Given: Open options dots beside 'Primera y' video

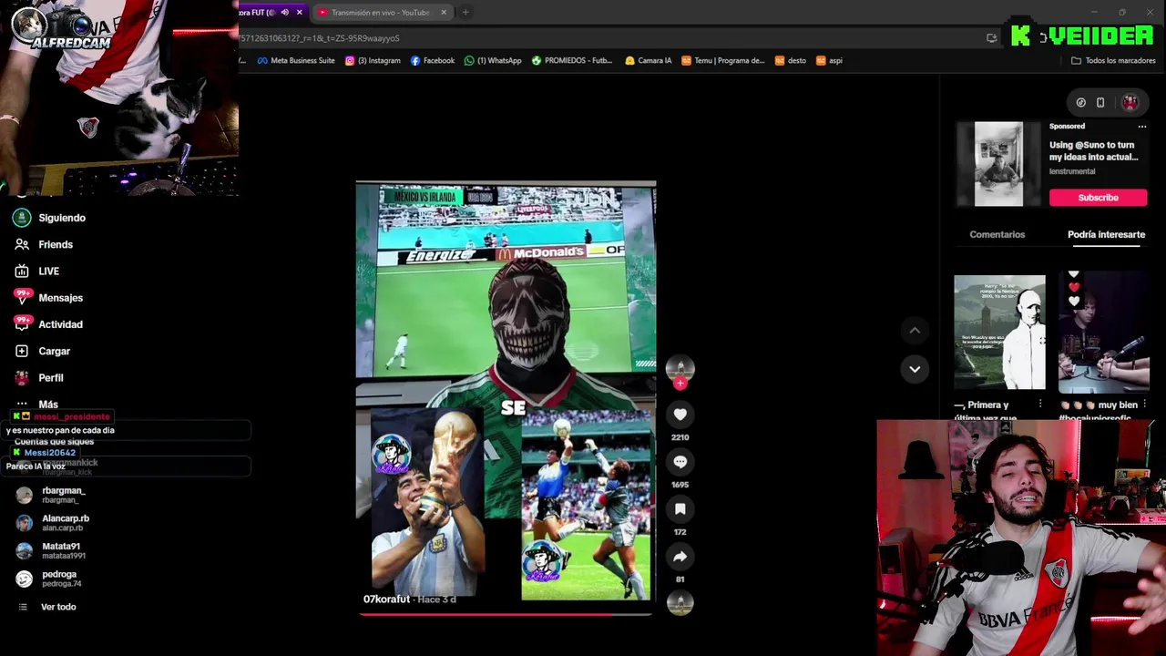Looking at the screenshot, I should pos(1039,405).
